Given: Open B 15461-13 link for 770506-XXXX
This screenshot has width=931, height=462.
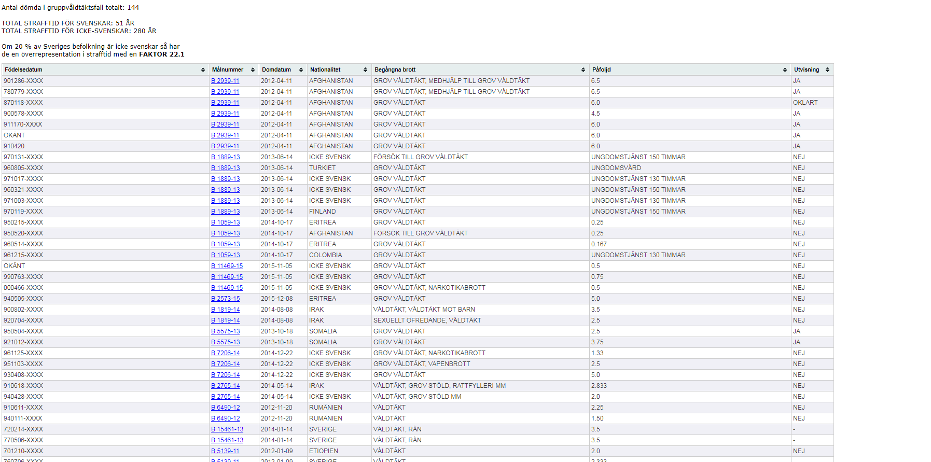Looking at the screenshot, I should [x=227, y=440].
